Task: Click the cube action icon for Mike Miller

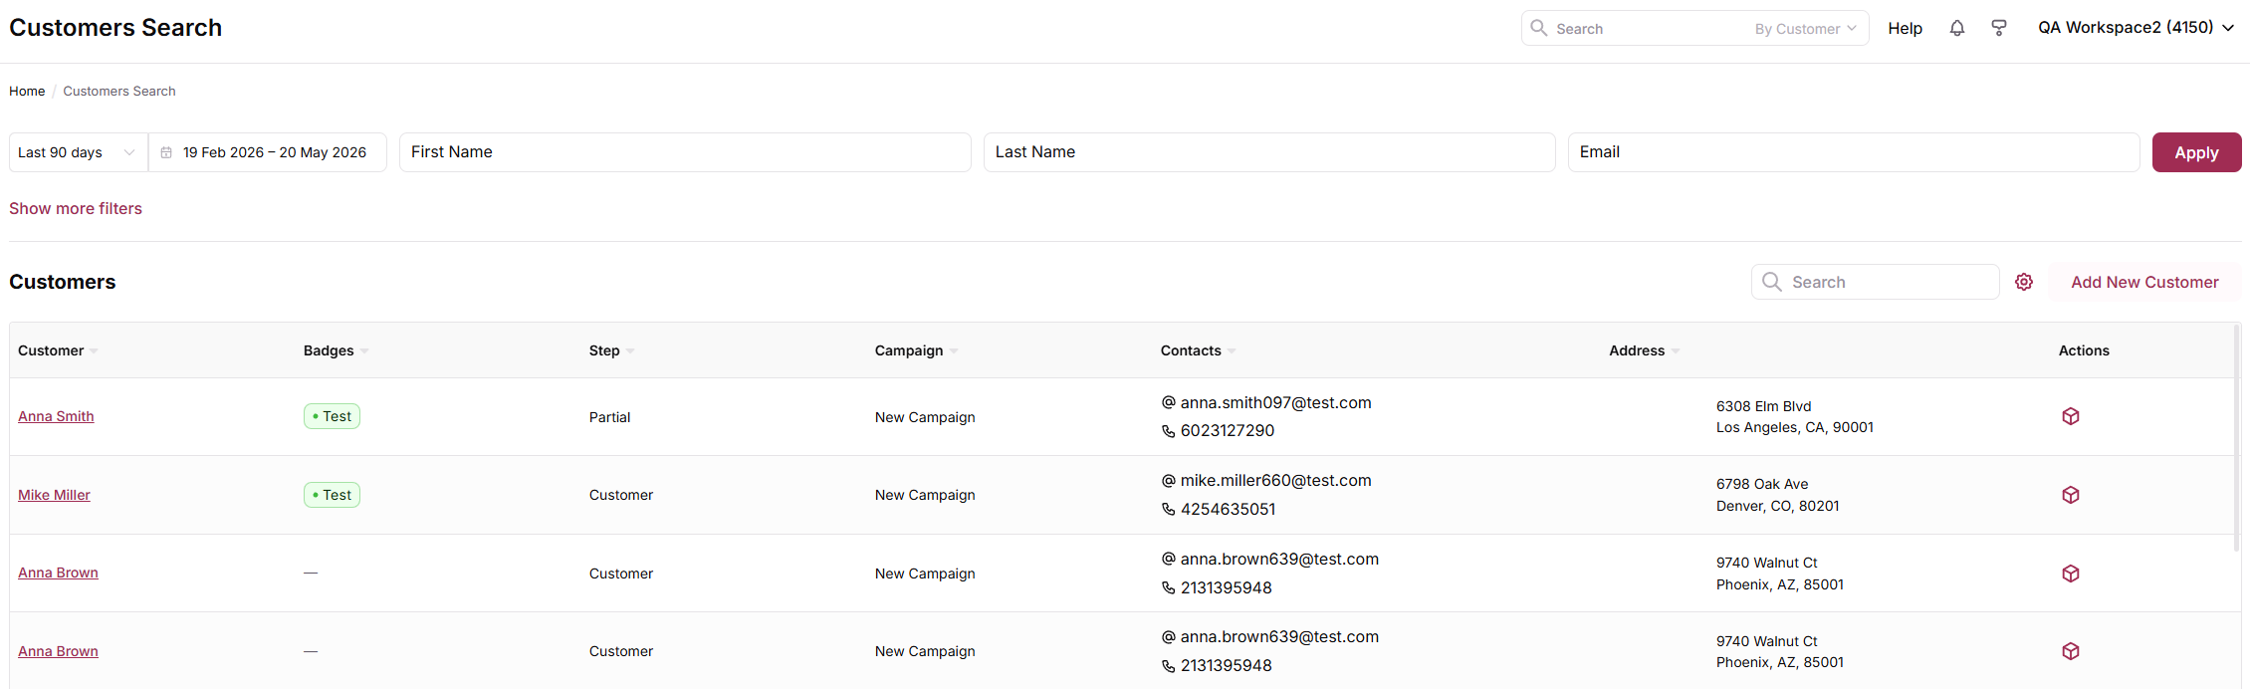Action: click(2071, 495)
